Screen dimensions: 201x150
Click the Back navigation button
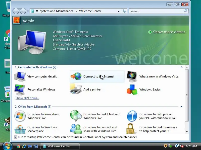pyautogui.click(x=16, y=11)
